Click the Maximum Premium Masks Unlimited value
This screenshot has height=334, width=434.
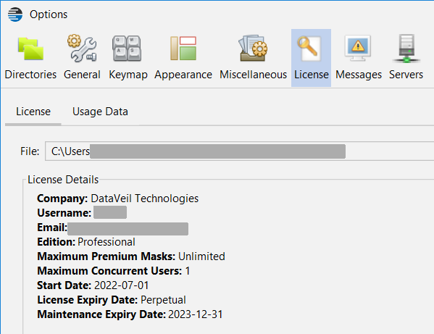(201, 256)
